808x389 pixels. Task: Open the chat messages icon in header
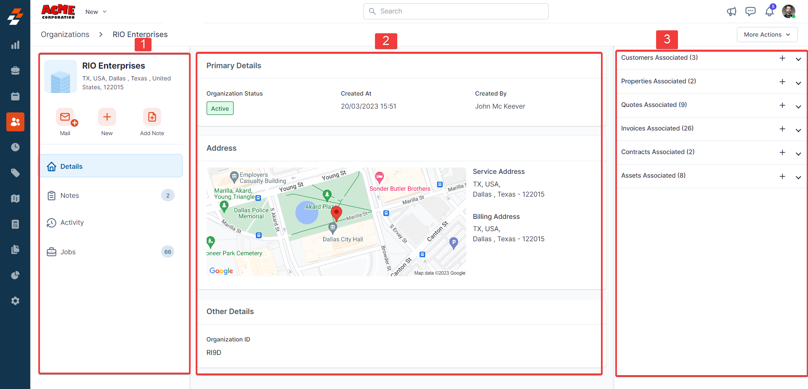pos(750,11)
